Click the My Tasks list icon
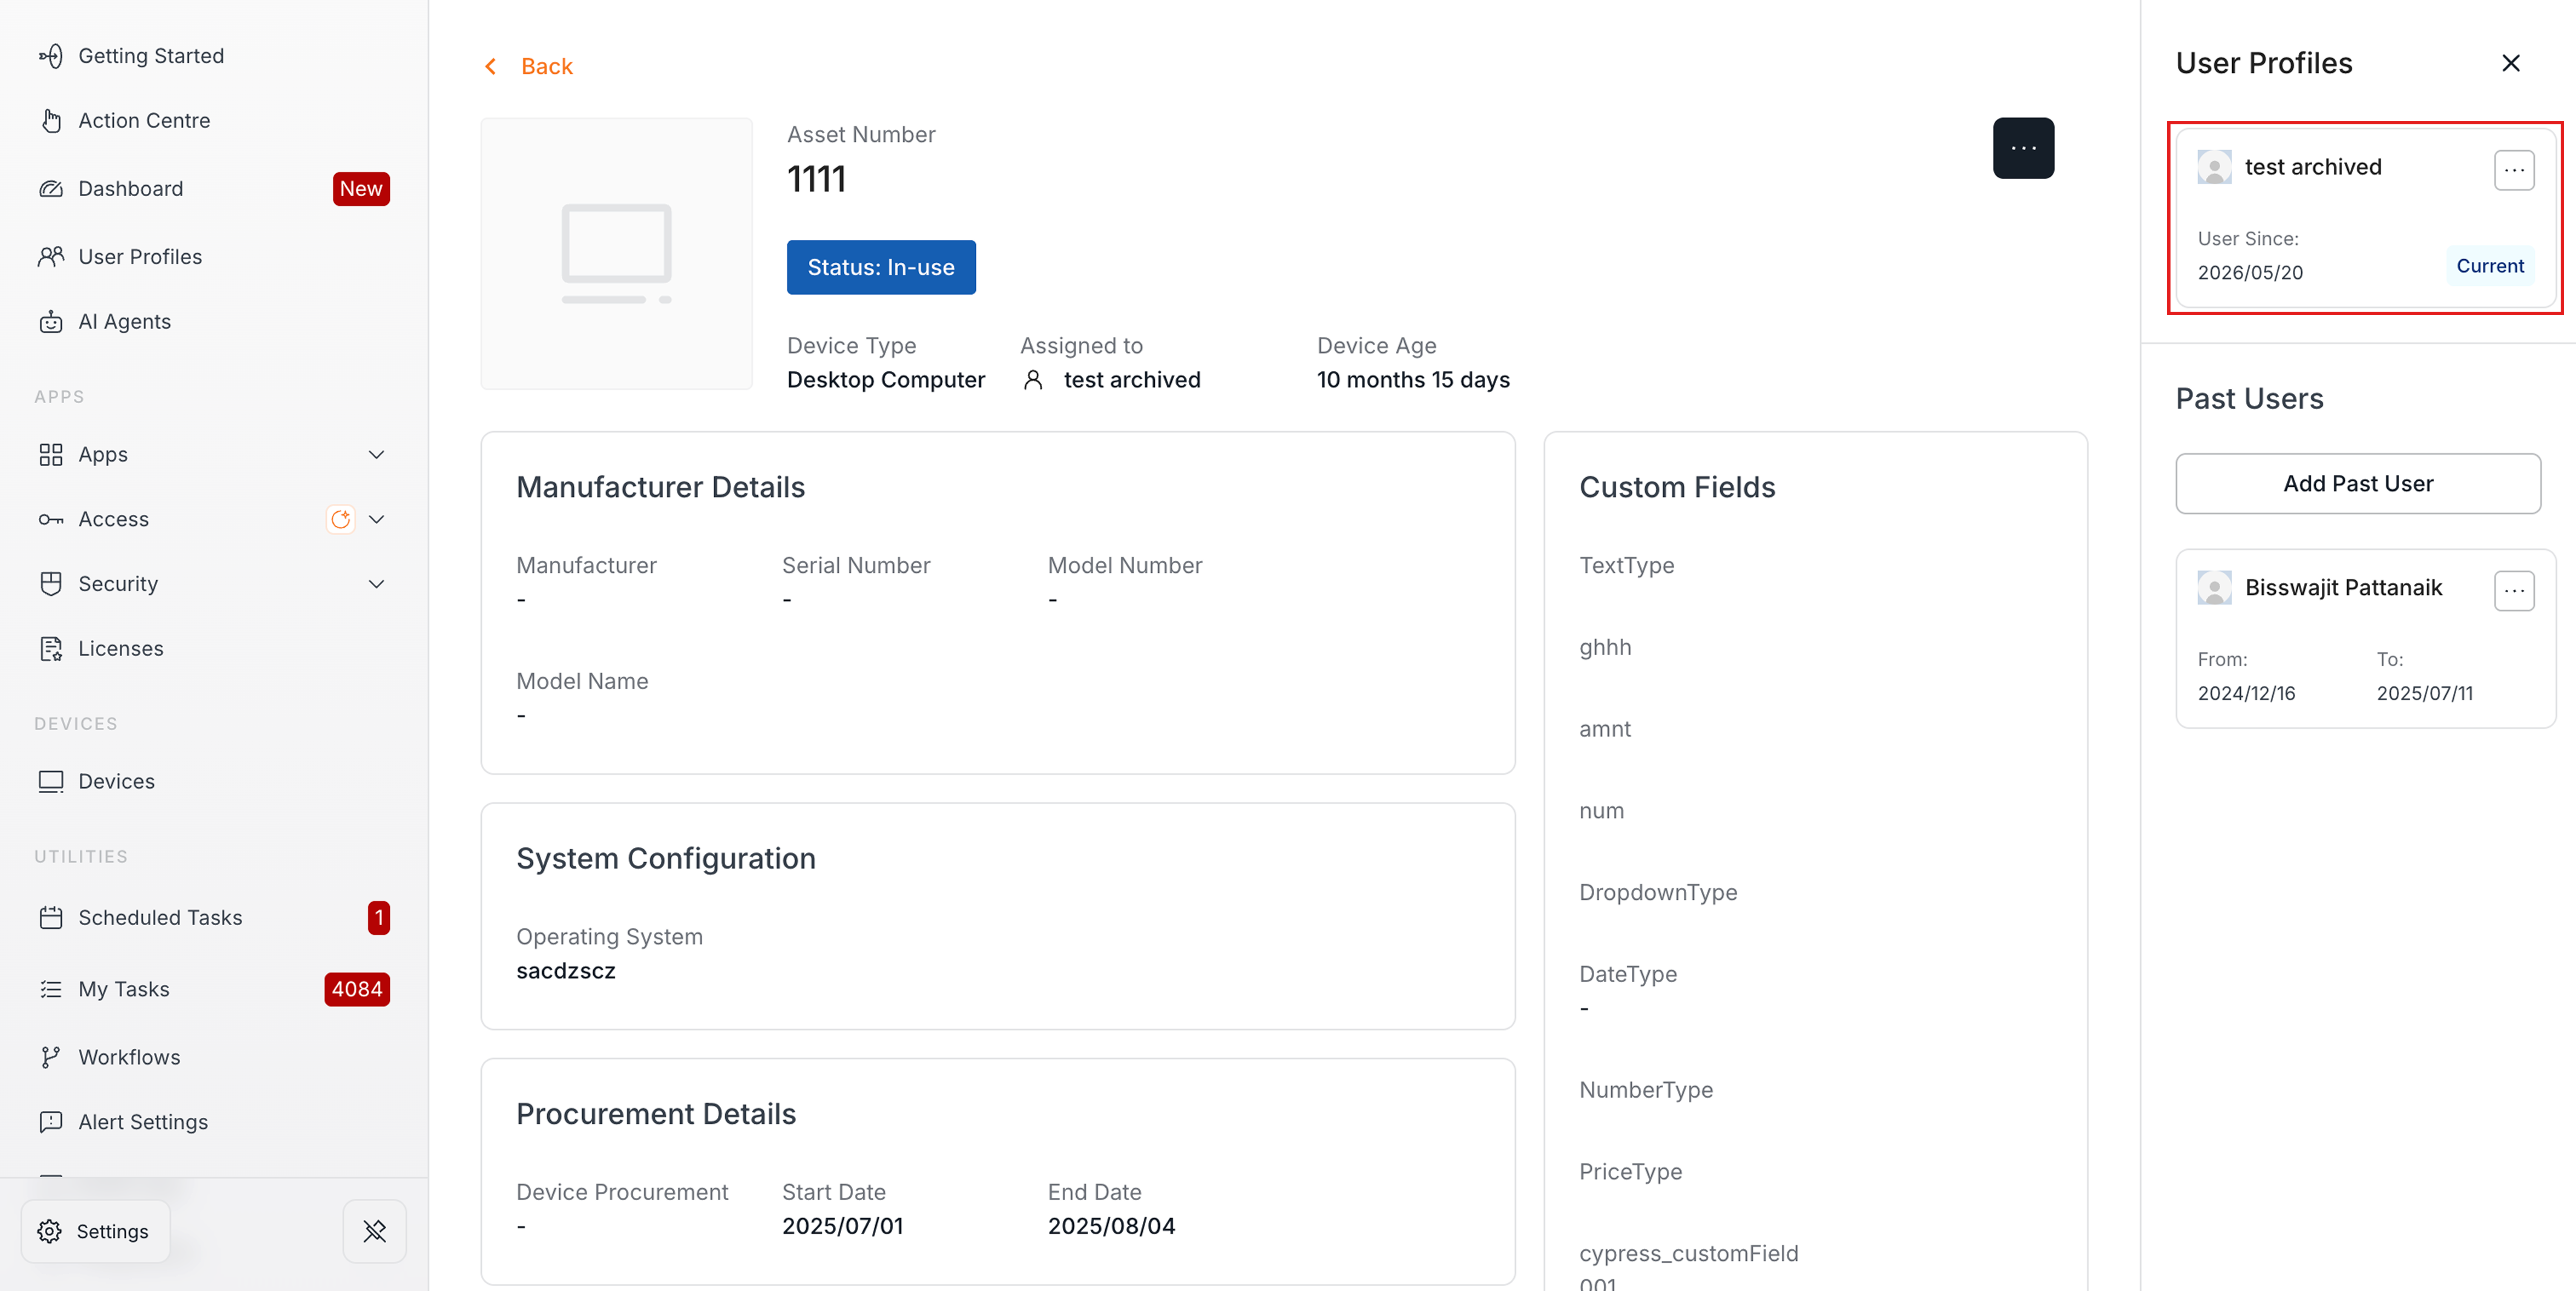 pyautogui.click(x=51, y=990)
